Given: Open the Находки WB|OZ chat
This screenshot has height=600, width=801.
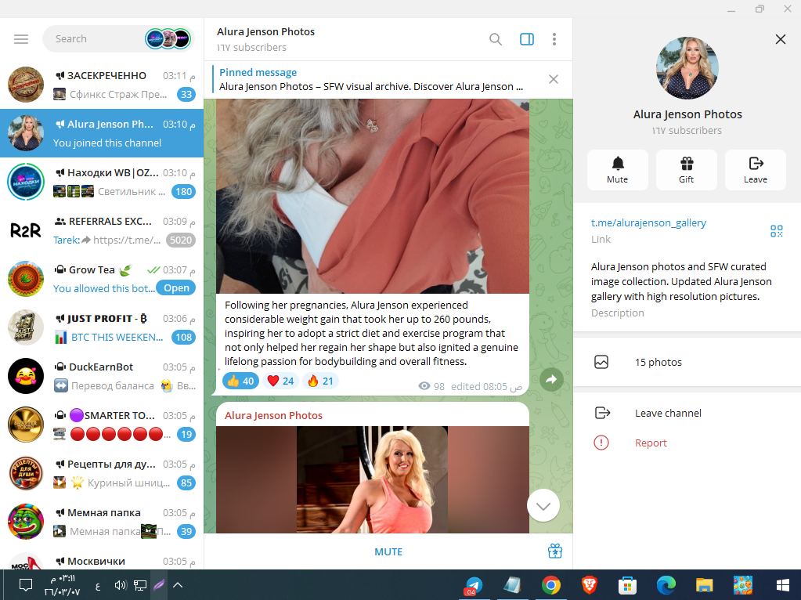Looking at the screenshot, I should [x=102, y=182].
